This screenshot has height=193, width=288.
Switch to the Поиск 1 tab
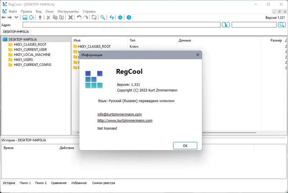pos(25,183)
